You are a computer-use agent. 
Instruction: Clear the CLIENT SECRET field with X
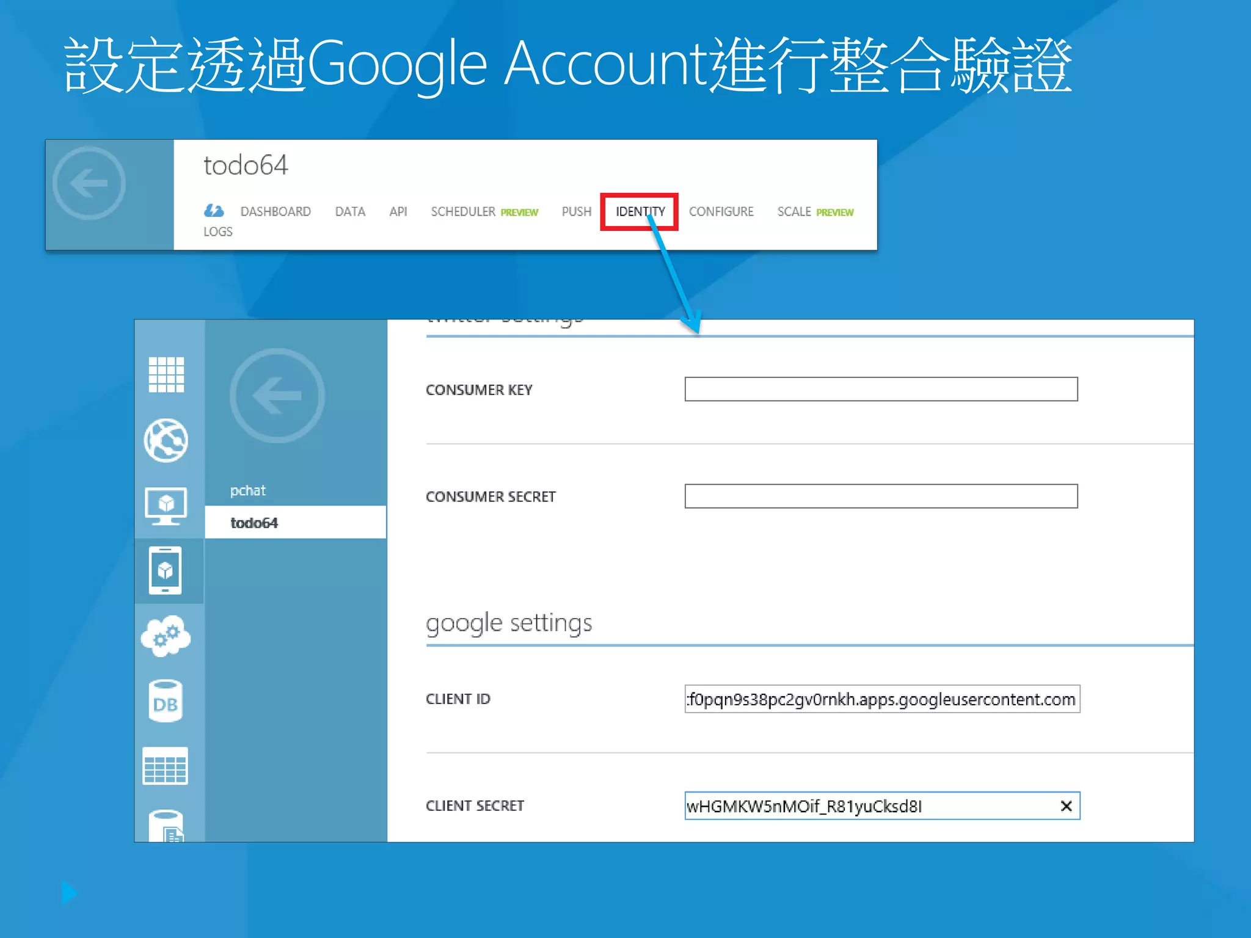(x=1067, y=806)
